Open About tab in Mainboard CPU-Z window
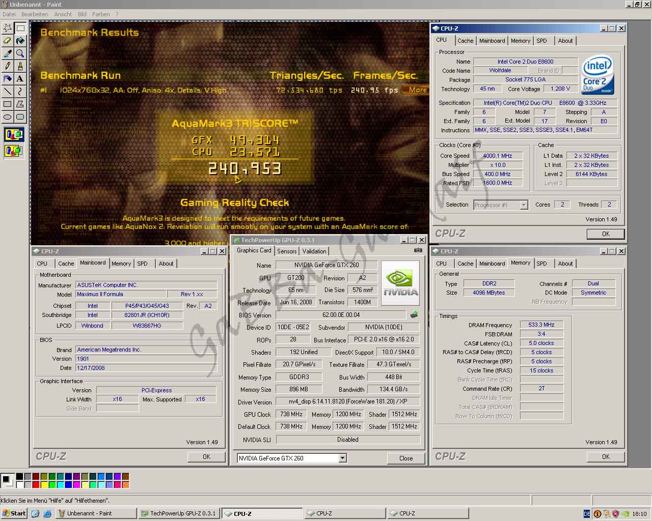This screenshot has width=652, height=521. pos(166,264)
